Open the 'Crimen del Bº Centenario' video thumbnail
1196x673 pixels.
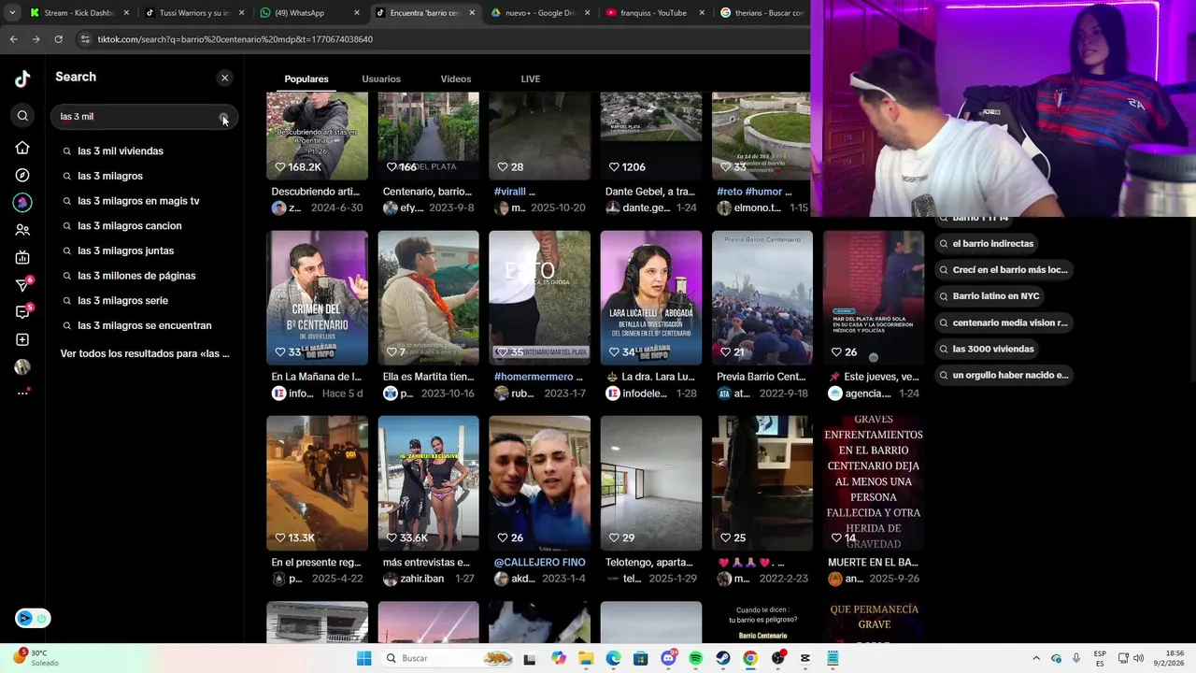click(x=317, y=297)
